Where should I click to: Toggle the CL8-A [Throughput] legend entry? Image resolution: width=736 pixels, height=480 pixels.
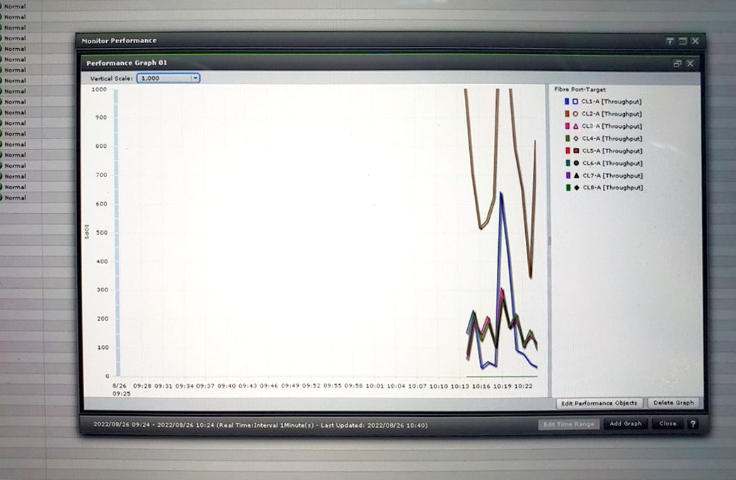point(612,188)
